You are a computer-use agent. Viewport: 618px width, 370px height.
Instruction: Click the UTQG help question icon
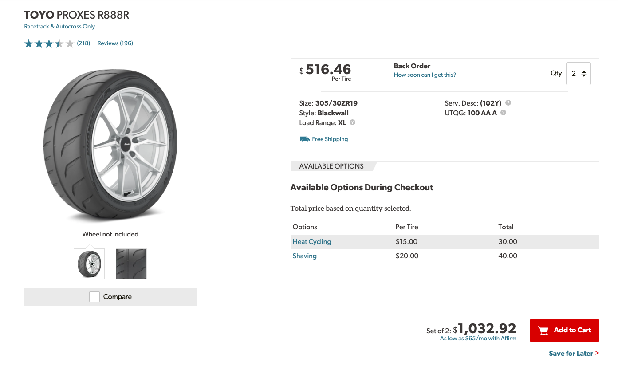503,113
